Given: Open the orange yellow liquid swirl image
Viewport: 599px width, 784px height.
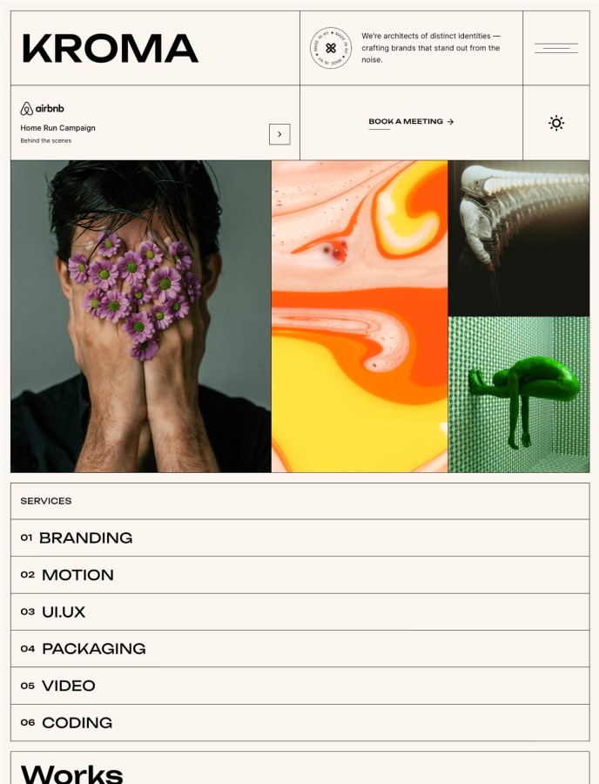Looking at the screenshot, I should click(360, 316).
